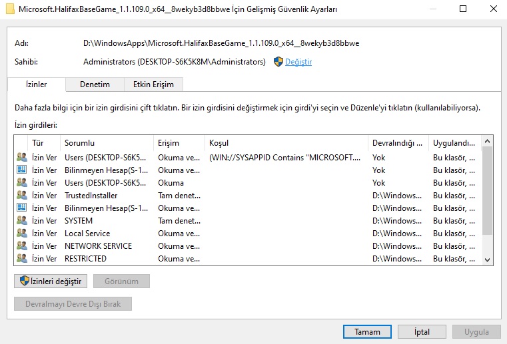Sort by the Devralındığı column header
507x344 pixels.
pos(398,143)
